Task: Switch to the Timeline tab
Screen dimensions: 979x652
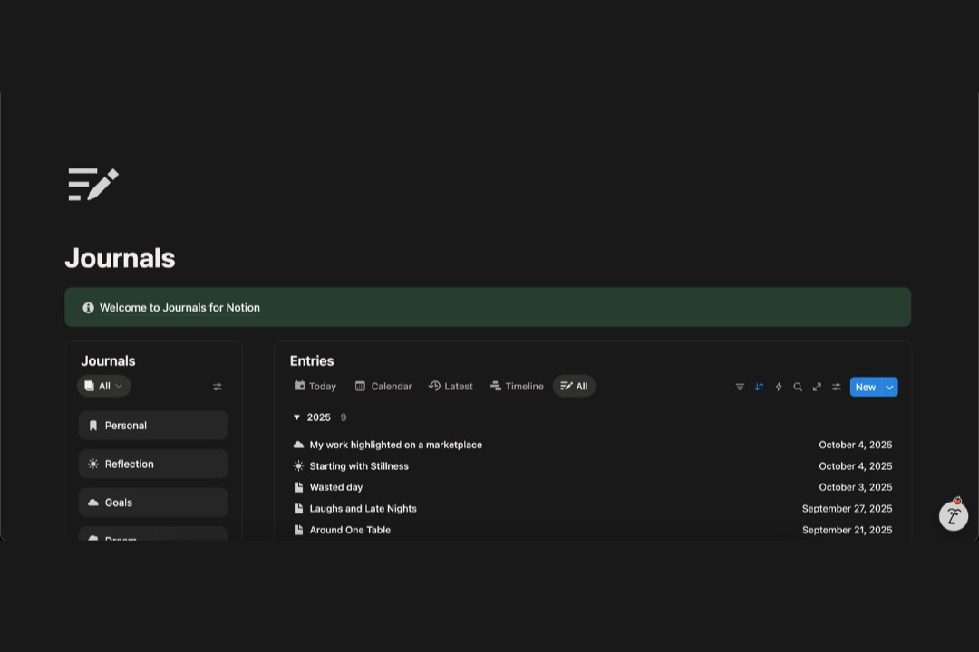Action: (517, 386)
